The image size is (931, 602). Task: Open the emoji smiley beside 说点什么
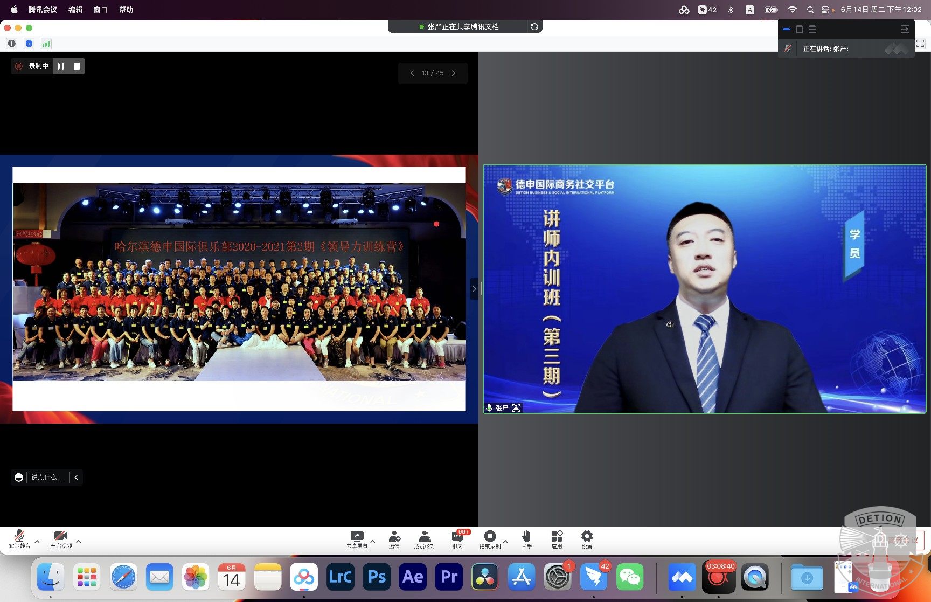point(19,477)
